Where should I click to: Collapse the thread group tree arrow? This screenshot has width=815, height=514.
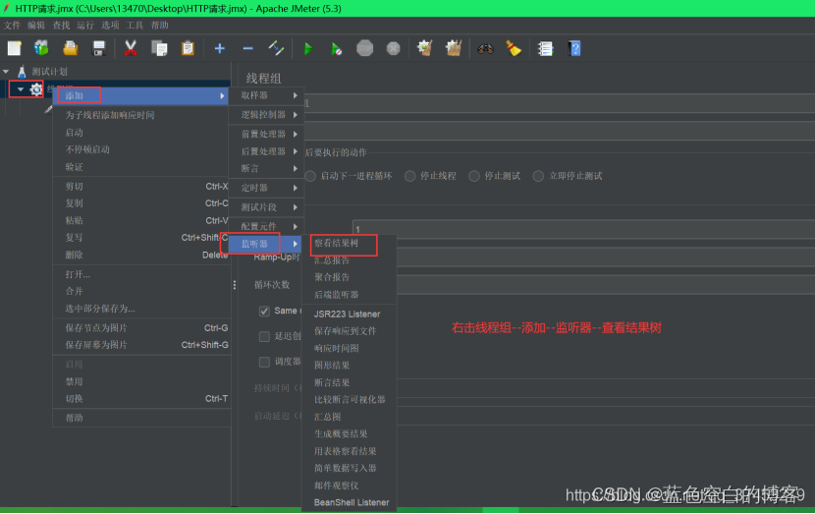coord(21,89)
